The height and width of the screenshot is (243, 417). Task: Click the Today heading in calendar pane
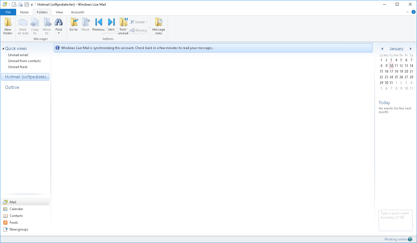tap(384, 103)
